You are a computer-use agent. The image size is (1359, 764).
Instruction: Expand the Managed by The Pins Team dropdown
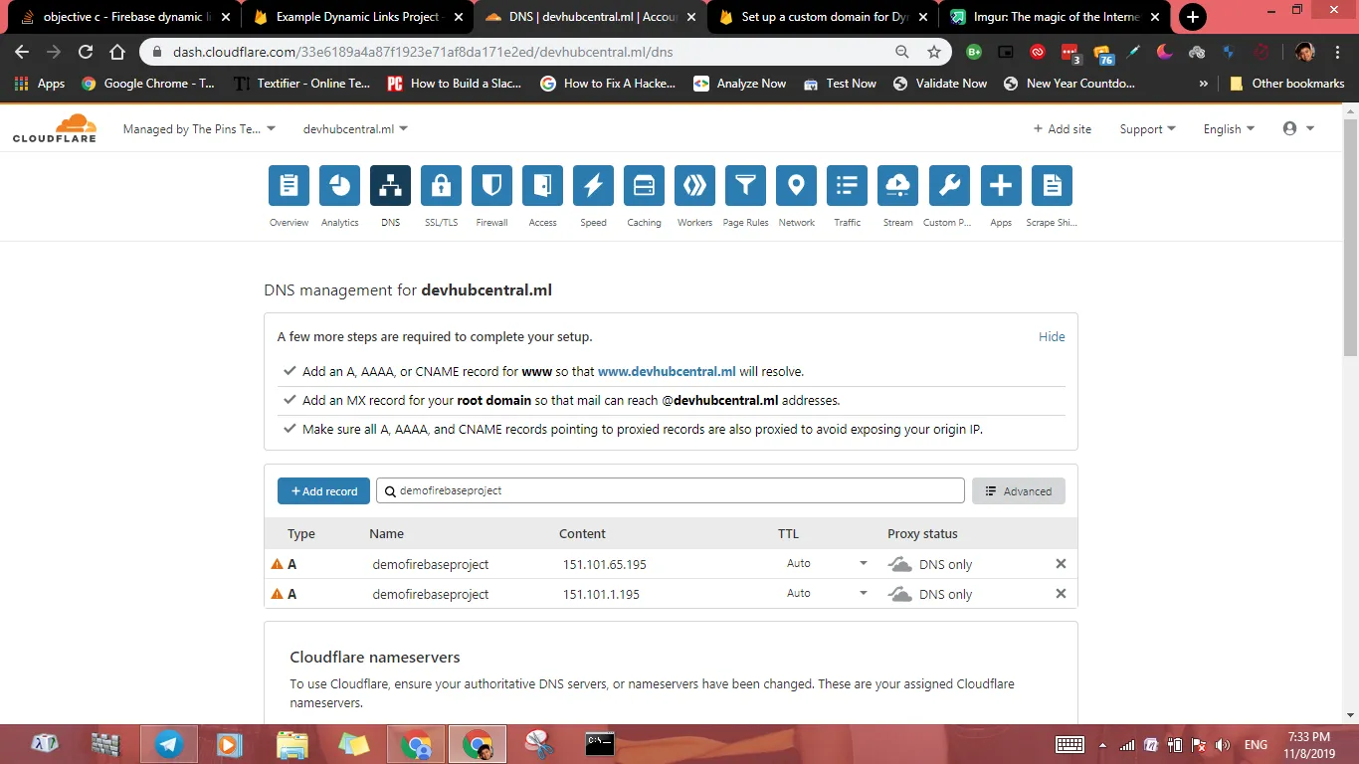199,129
